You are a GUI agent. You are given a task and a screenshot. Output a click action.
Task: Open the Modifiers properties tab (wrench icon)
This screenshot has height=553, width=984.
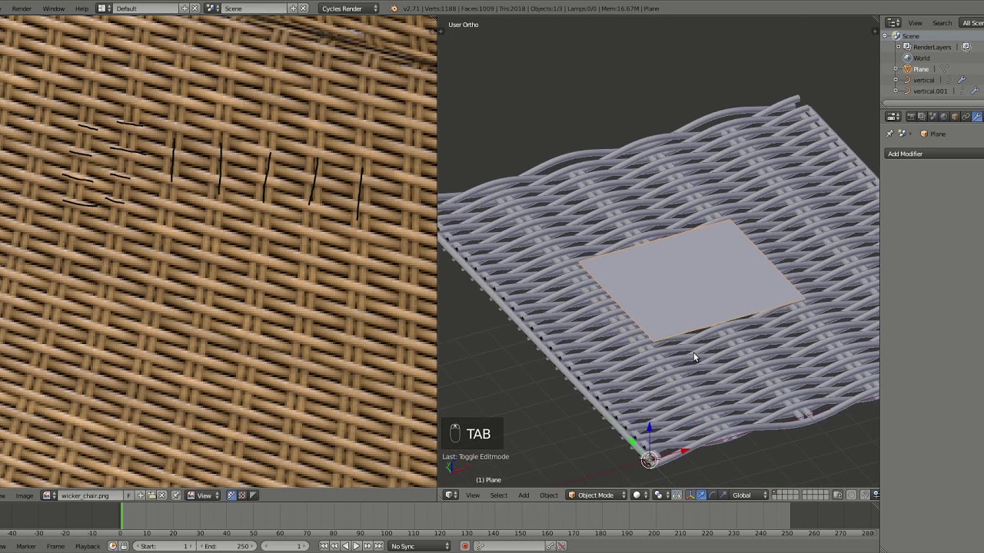pos(977,117)
